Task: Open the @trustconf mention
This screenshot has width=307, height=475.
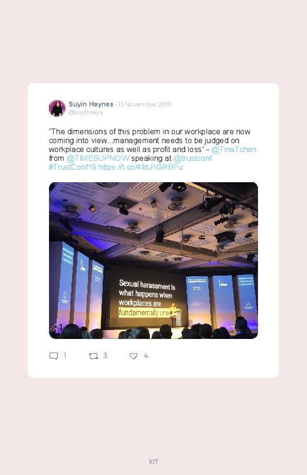Action: 192,158
